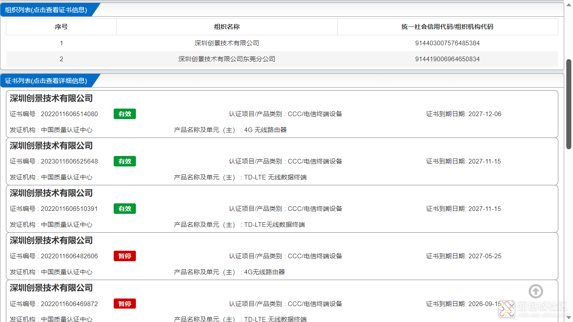Click certificate number 2022011606514080

tap(69, 114)
